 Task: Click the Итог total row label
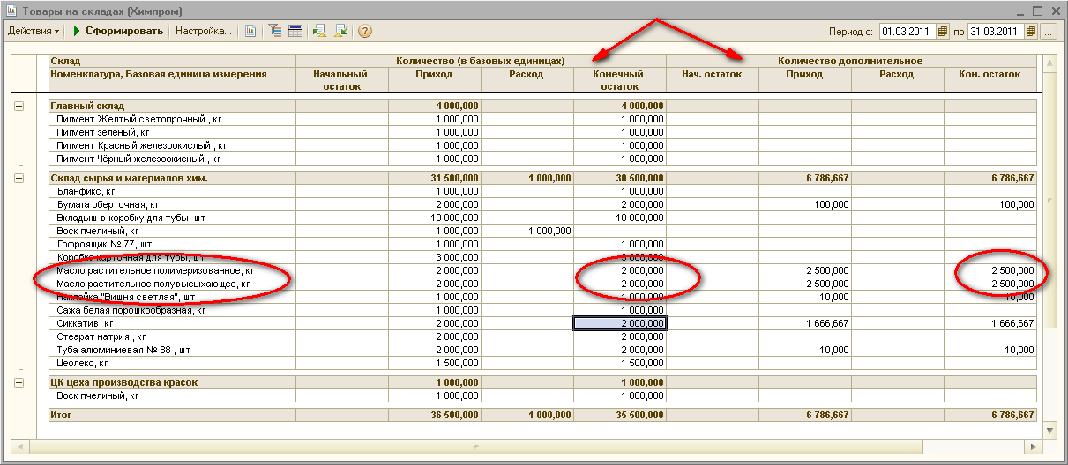click(63, 415)
